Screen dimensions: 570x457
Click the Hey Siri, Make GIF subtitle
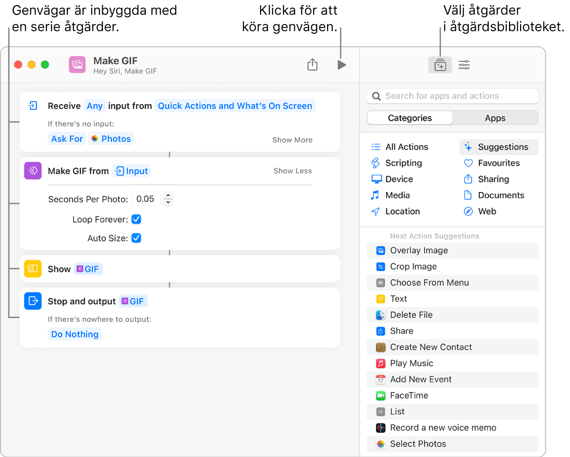click(125, 71)
